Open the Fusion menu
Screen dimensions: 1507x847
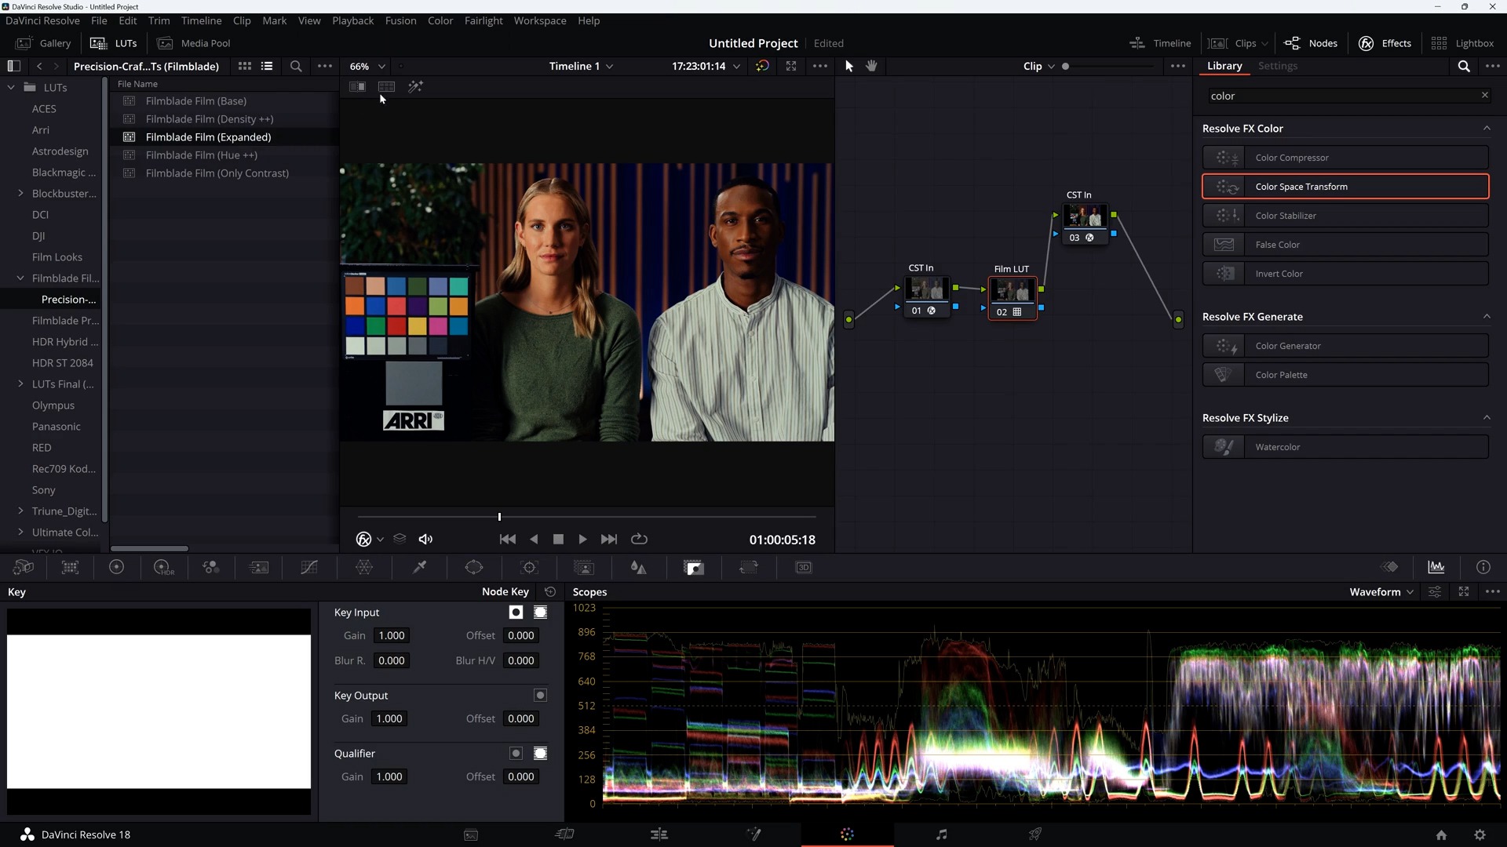pos(400,21)
